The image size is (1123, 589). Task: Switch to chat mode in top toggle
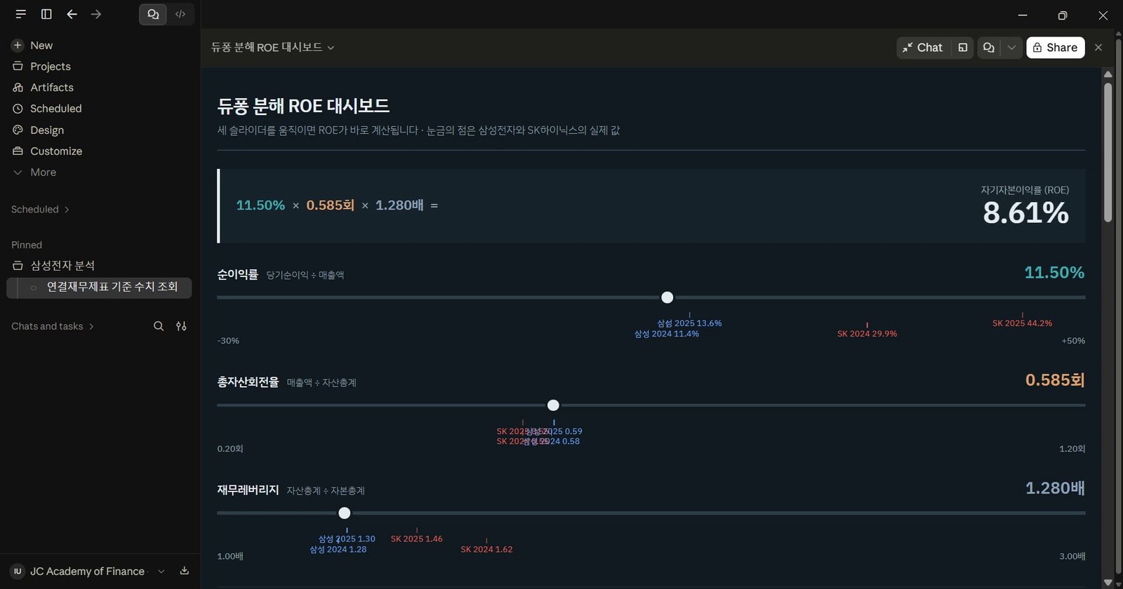tap(153, 14)
